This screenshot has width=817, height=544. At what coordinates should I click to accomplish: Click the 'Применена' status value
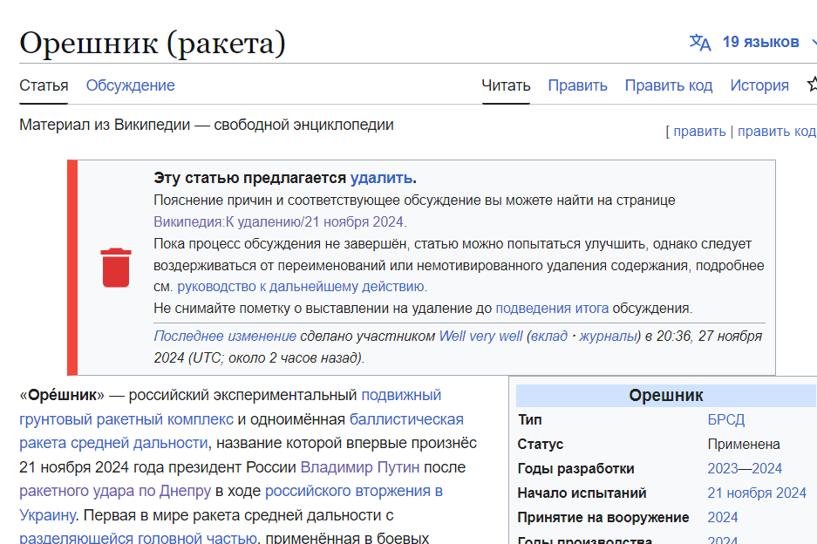tap(744, 445)
